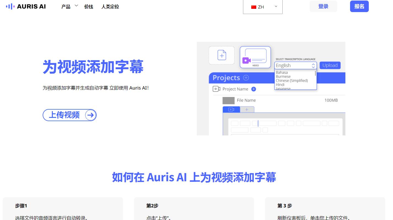393x220 pixels.
Task: Click the 登录 button
Action: click(x=323, y=6)
